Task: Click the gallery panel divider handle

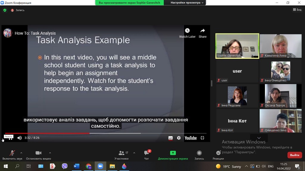Action: [212, 83]
